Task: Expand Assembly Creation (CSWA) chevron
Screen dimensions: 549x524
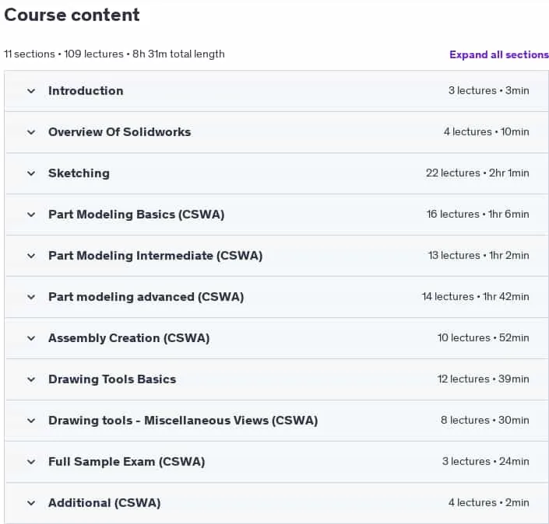Action: point(31,338)
